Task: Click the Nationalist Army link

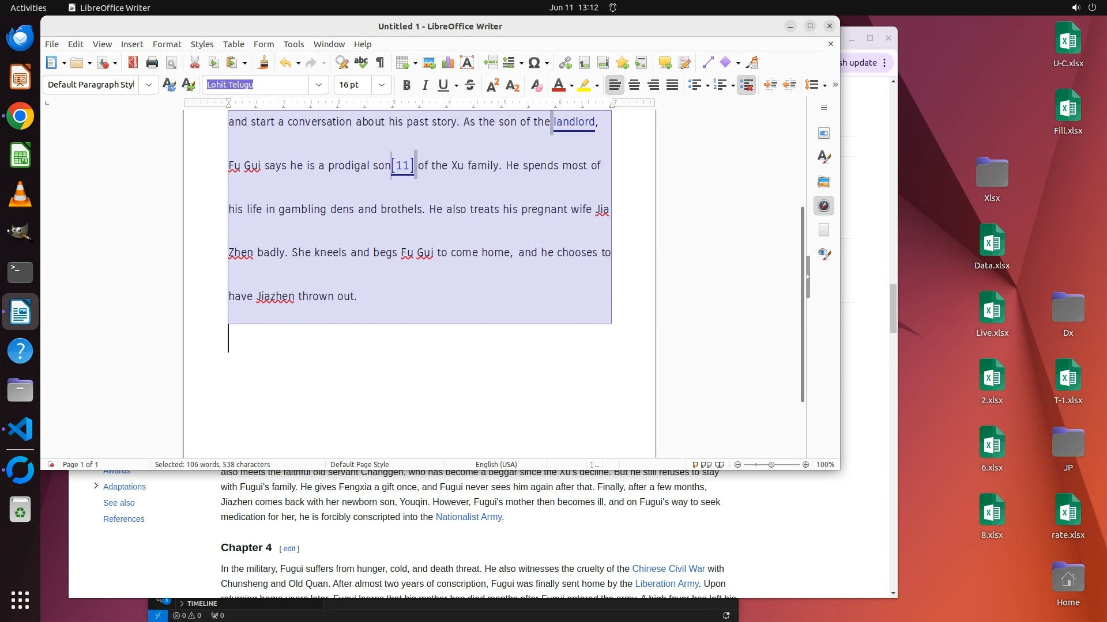Action: (468, 517)
